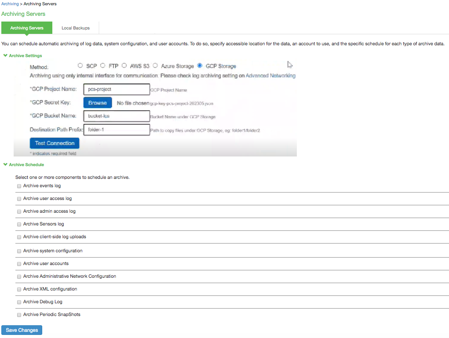Screen dimensions: 449x338
Task: Open Archiving breadcrumb link
Action: click(10, 4)
